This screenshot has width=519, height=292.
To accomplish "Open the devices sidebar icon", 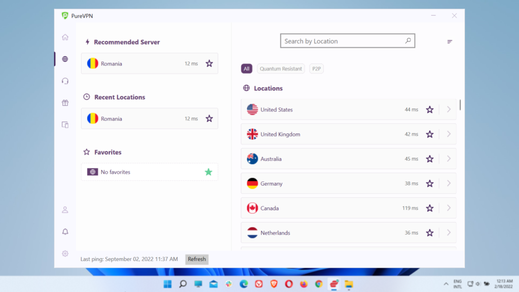I will click(65, 125).
